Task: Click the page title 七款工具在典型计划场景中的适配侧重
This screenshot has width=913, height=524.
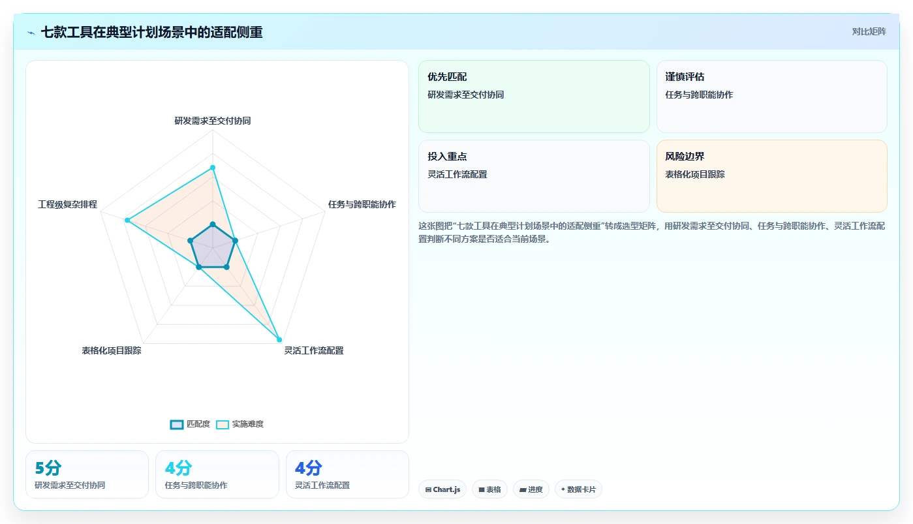Action: point(152,32)
